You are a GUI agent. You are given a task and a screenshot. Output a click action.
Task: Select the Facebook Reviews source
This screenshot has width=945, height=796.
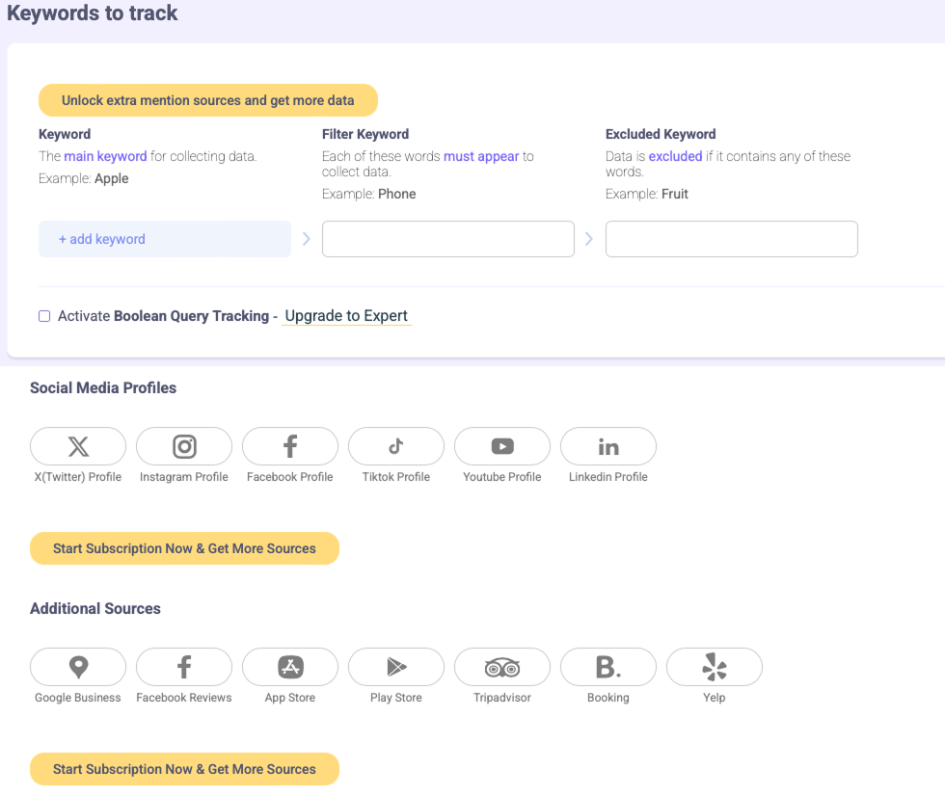(x=183, y=666)
